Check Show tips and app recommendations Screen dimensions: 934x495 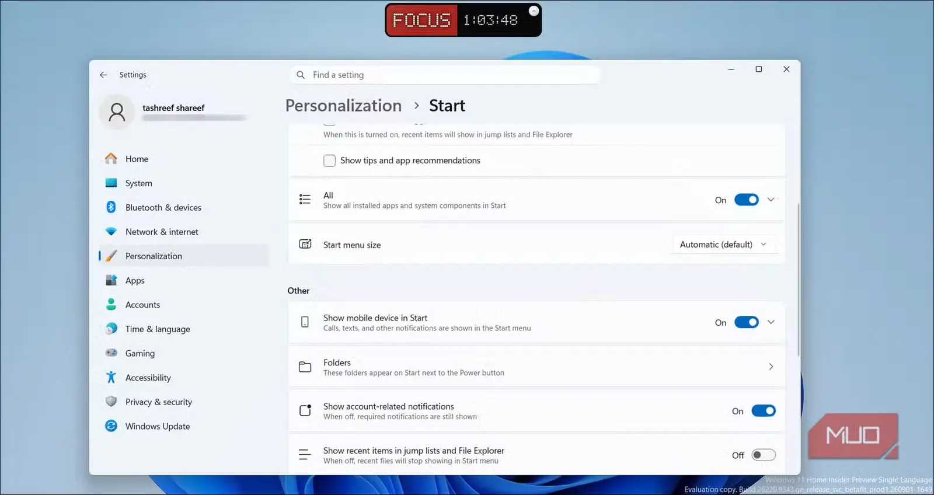tap(329, 161)
